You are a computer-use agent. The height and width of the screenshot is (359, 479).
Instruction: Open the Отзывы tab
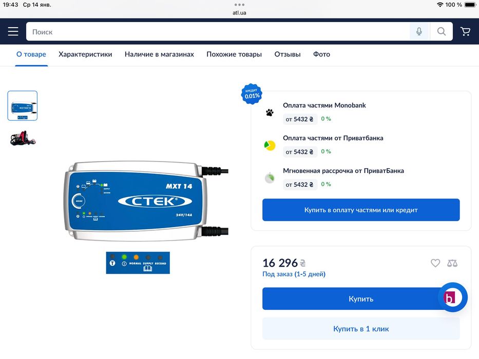pyautogui.click(x=288, y=54)
